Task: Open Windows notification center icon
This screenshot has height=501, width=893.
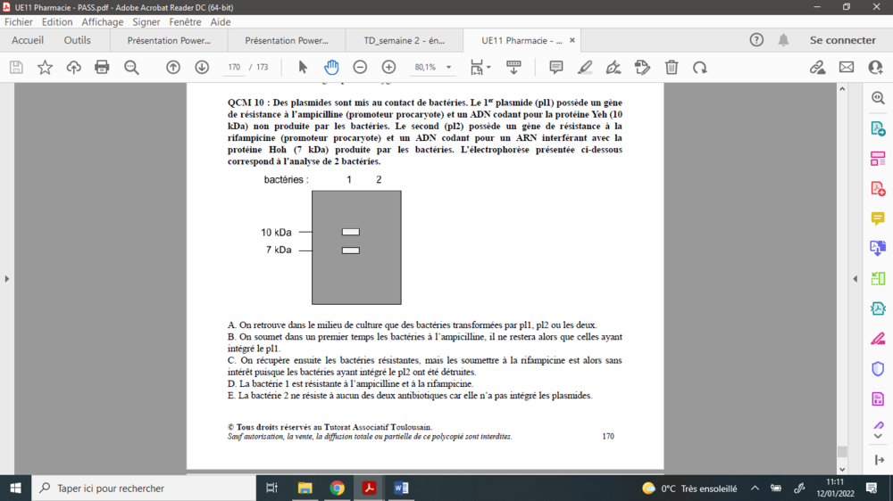Action: point(872,488)
